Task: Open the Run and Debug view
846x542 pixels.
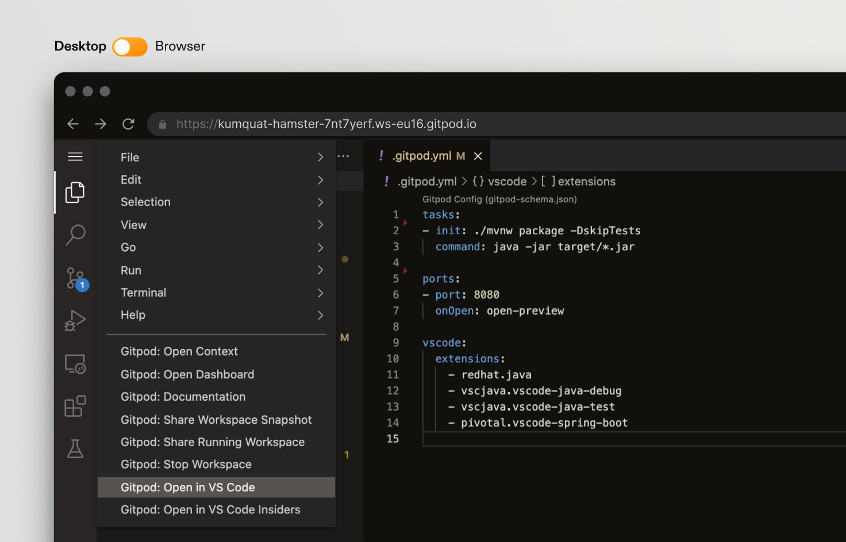Action: tap(75, 320)
